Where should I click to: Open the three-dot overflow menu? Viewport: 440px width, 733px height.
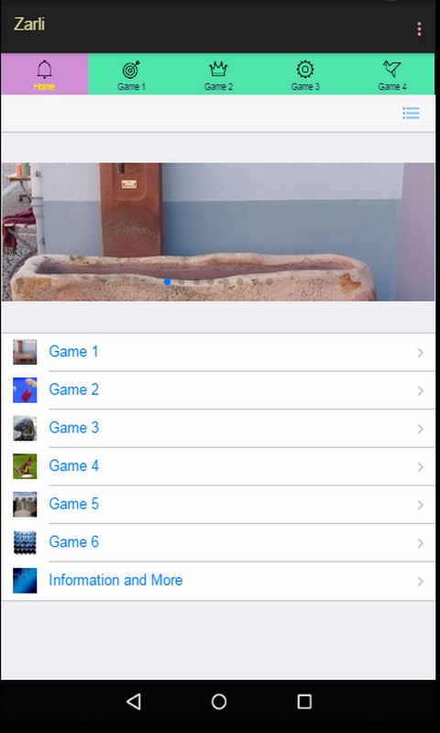point(419,29)
